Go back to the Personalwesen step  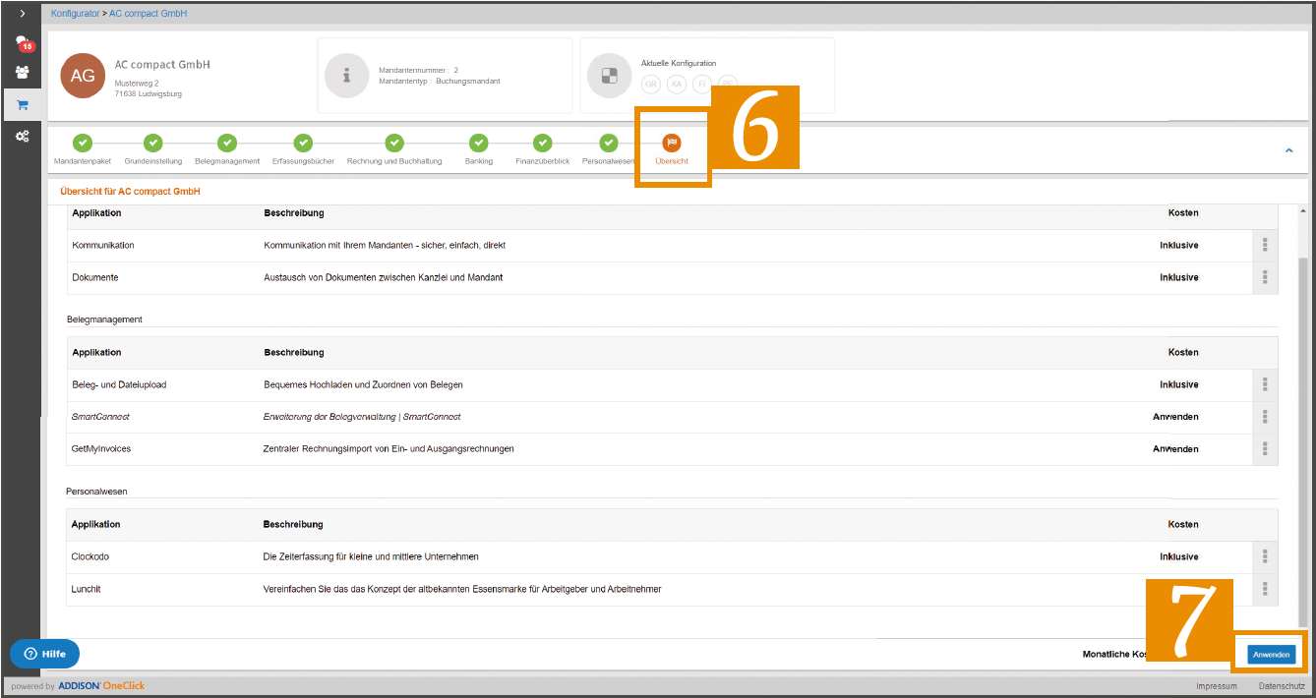coord(609,149)
